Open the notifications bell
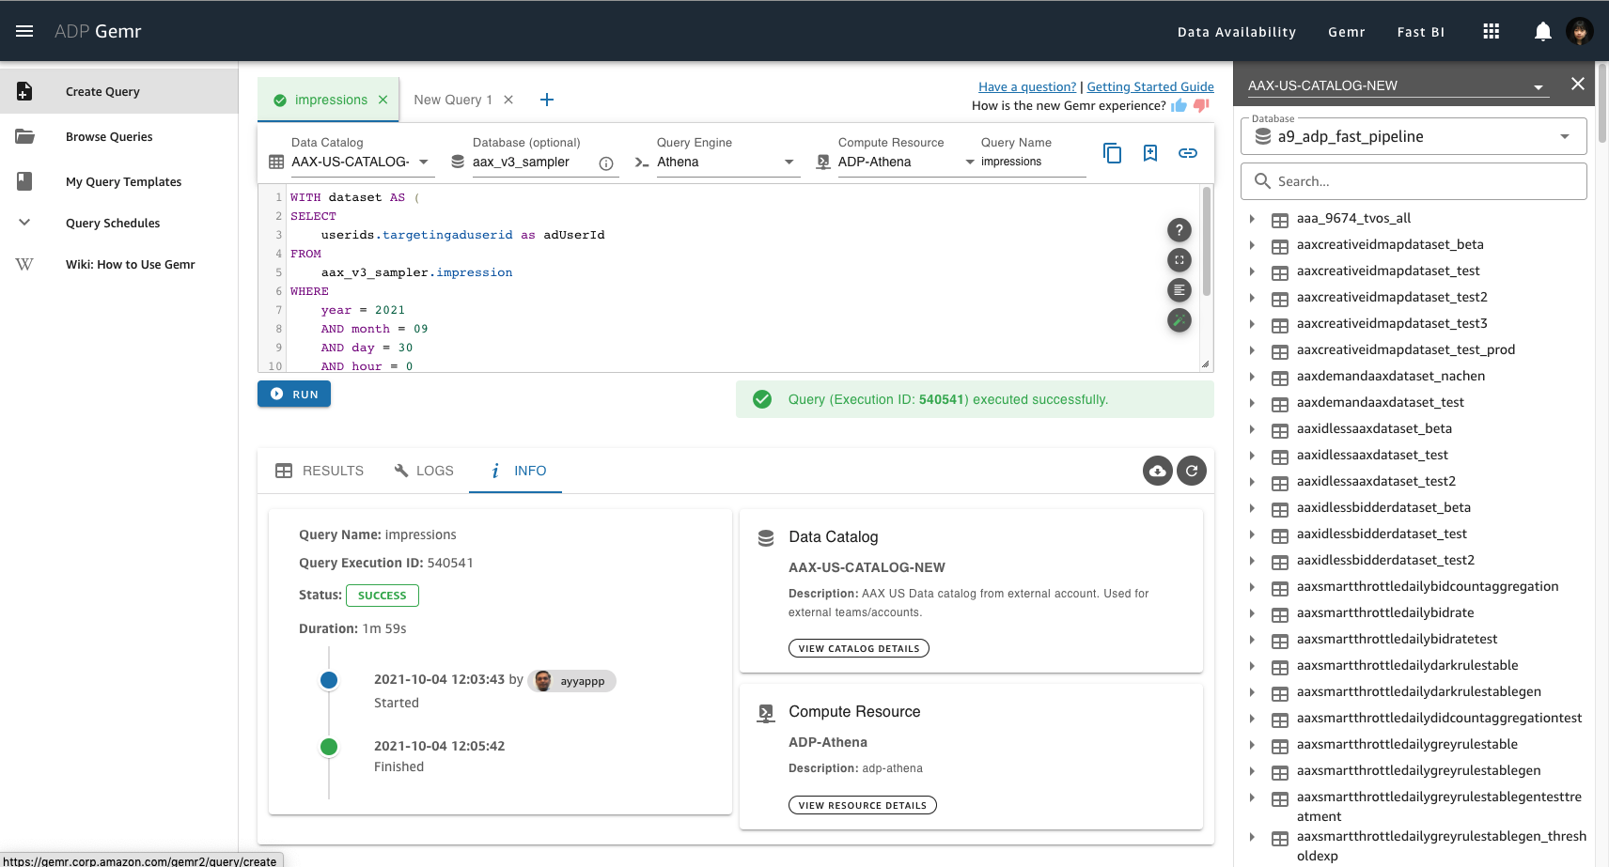Viewport: 1609px width, 867px height. coord(1542,32)
